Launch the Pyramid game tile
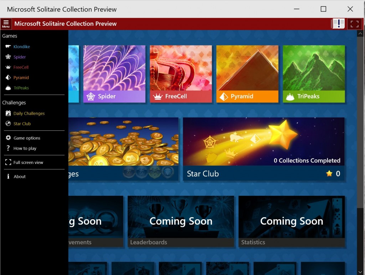The image size is (365, 275). tap(247, 74)
